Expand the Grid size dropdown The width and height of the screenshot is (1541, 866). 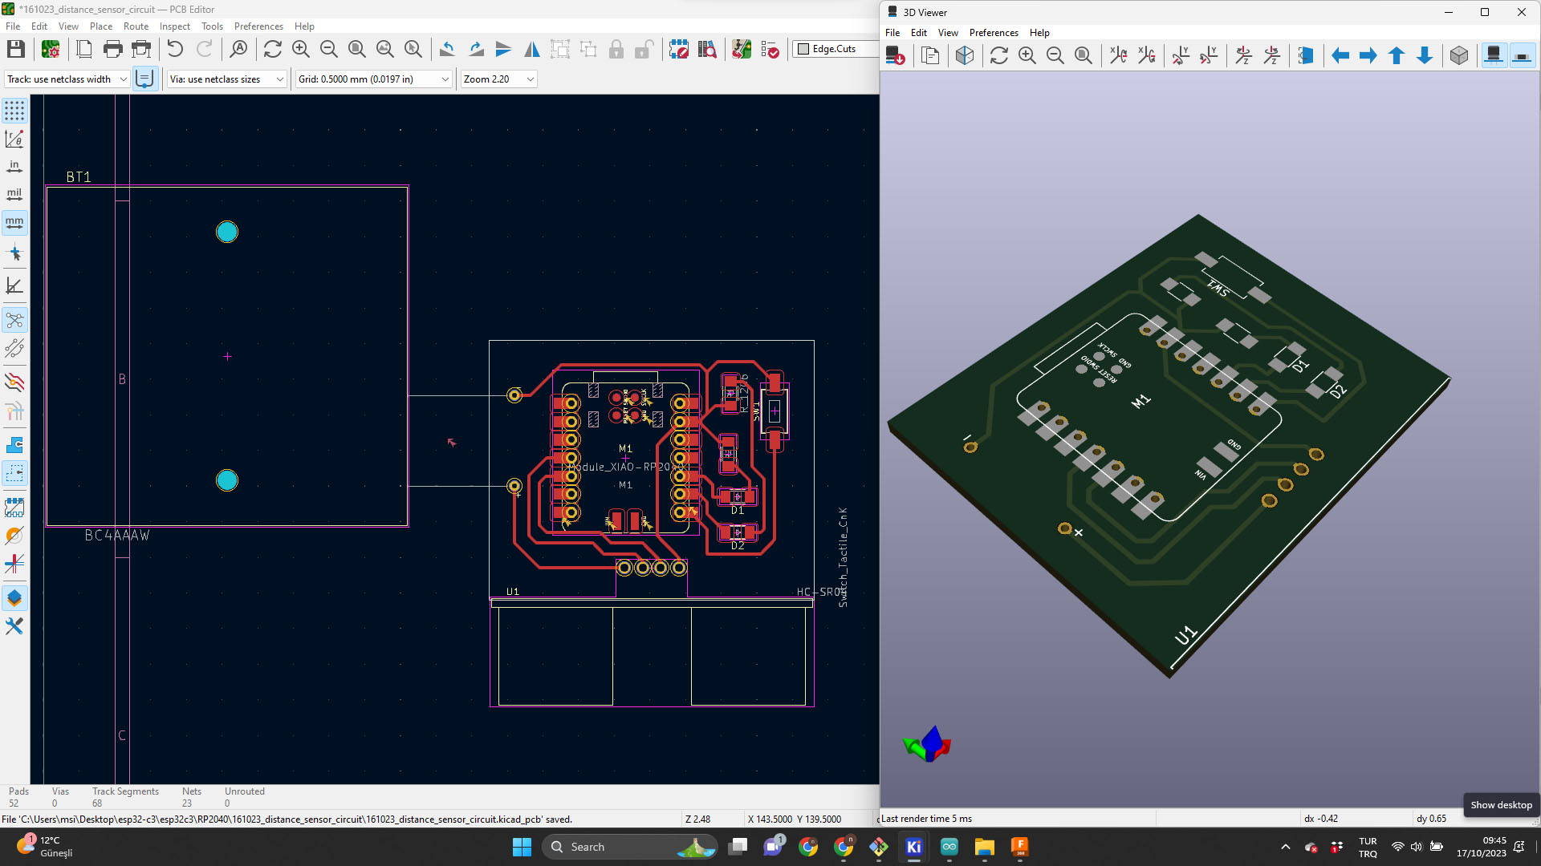coord(445,79)
